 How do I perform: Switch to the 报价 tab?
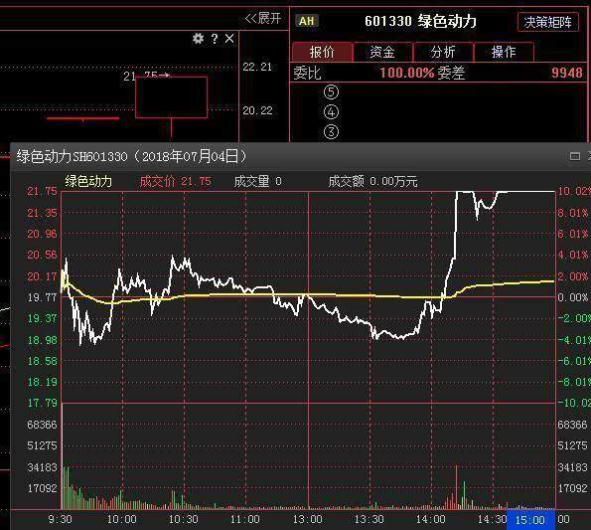[322, 52]
